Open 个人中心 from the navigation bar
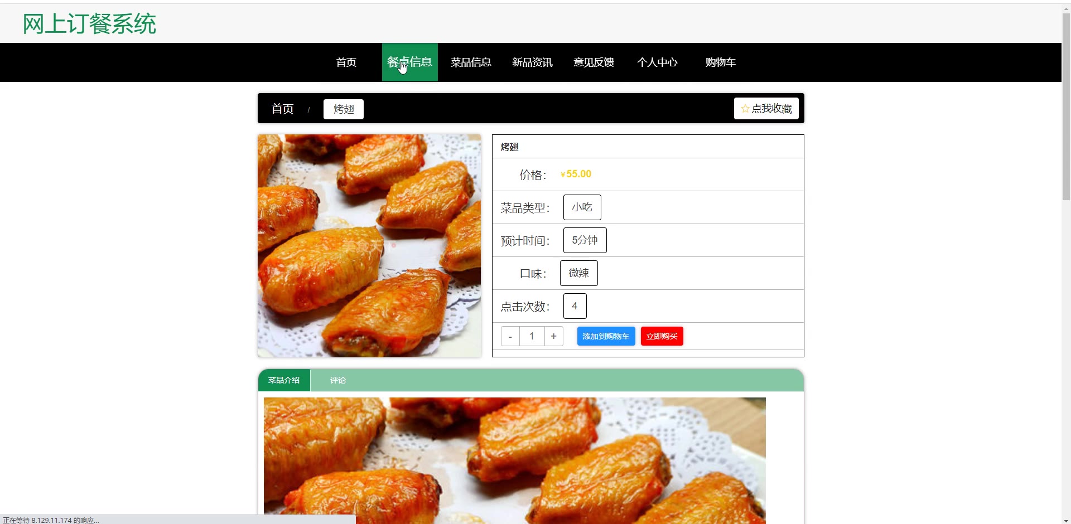Screen dimensions: 1071x524 click(x=657, y=62)
